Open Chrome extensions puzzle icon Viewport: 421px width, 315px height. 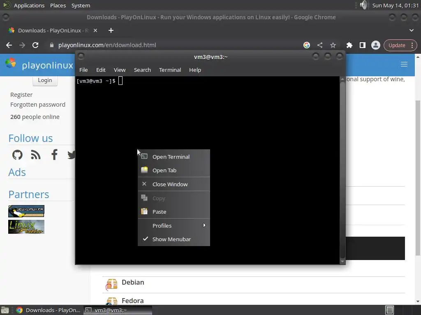tap(349, 45)
